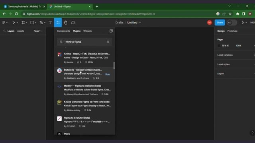Open the Resources tool
Screen dimensions: 255x143
(58, 23)
